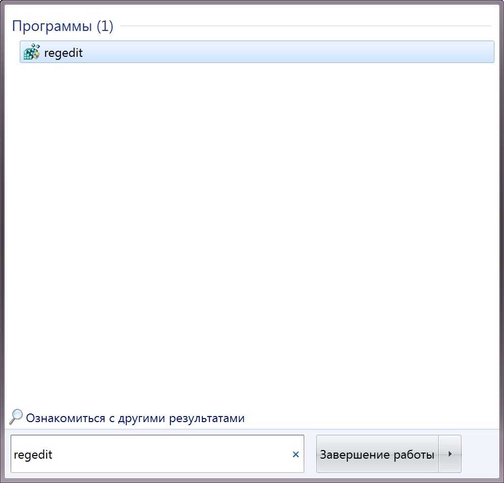Click the empty white results area

pos(254,228)
